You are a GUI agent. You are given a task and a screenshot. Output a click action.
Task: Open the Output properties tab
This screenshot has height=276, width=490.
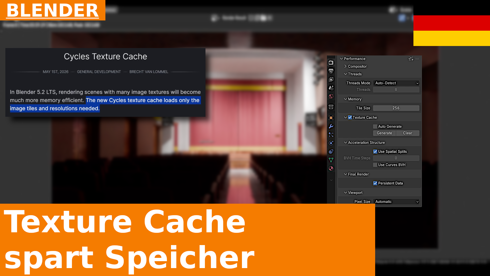331,71
